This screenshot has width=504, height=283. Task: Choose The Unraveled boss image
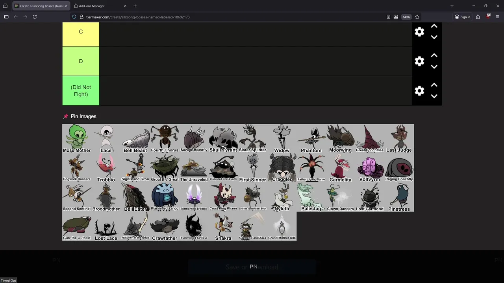coord(194,168)
